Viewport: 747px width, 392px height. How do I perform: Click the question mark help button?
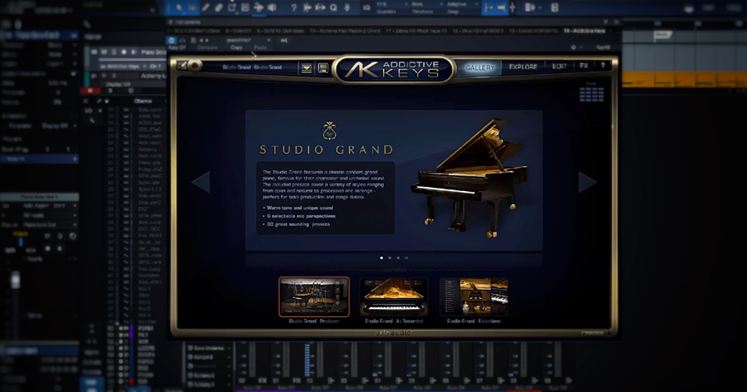[603, 67]
